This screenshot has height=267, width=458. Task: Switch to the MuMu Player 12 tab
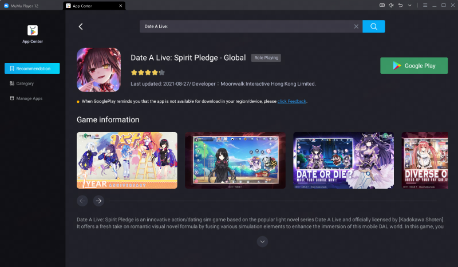point(21,6)
